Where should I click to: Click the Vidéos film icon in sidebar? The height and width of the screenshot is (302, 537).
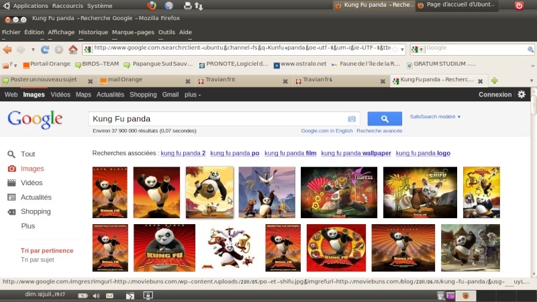click(x=11, y=183)
